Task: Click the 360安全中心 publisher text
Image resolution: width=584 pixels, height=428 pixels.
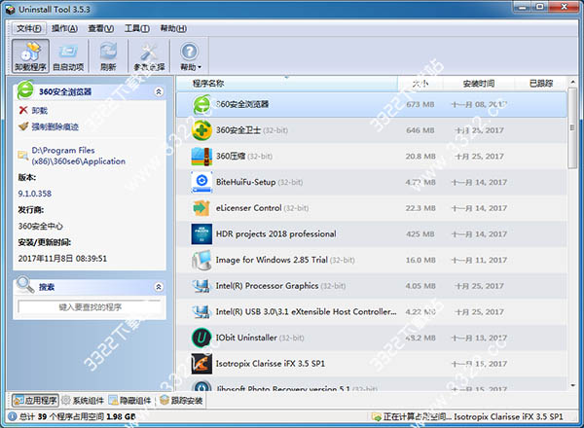Action: 41,226
